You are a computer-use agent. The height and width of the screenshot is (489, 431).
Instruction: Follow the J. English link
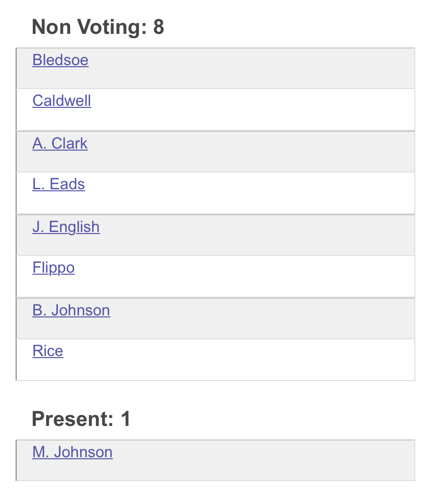click(66, 227)
